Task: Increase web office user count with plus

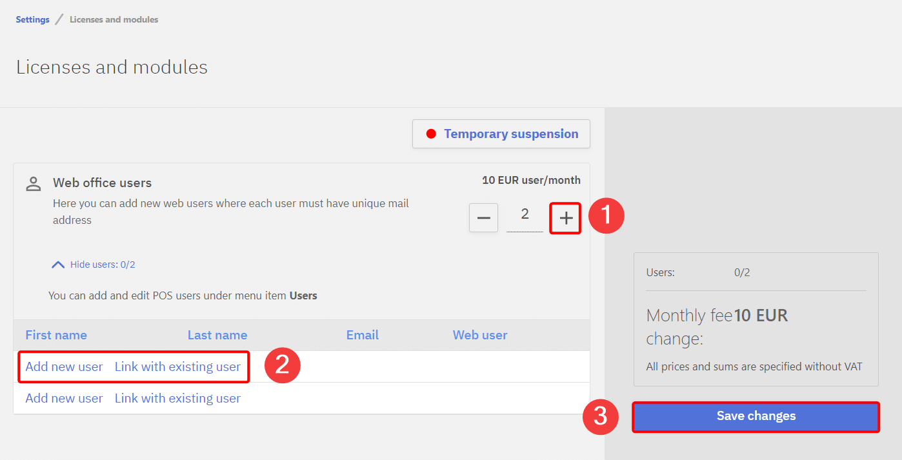Action: (x=565, y=218)
